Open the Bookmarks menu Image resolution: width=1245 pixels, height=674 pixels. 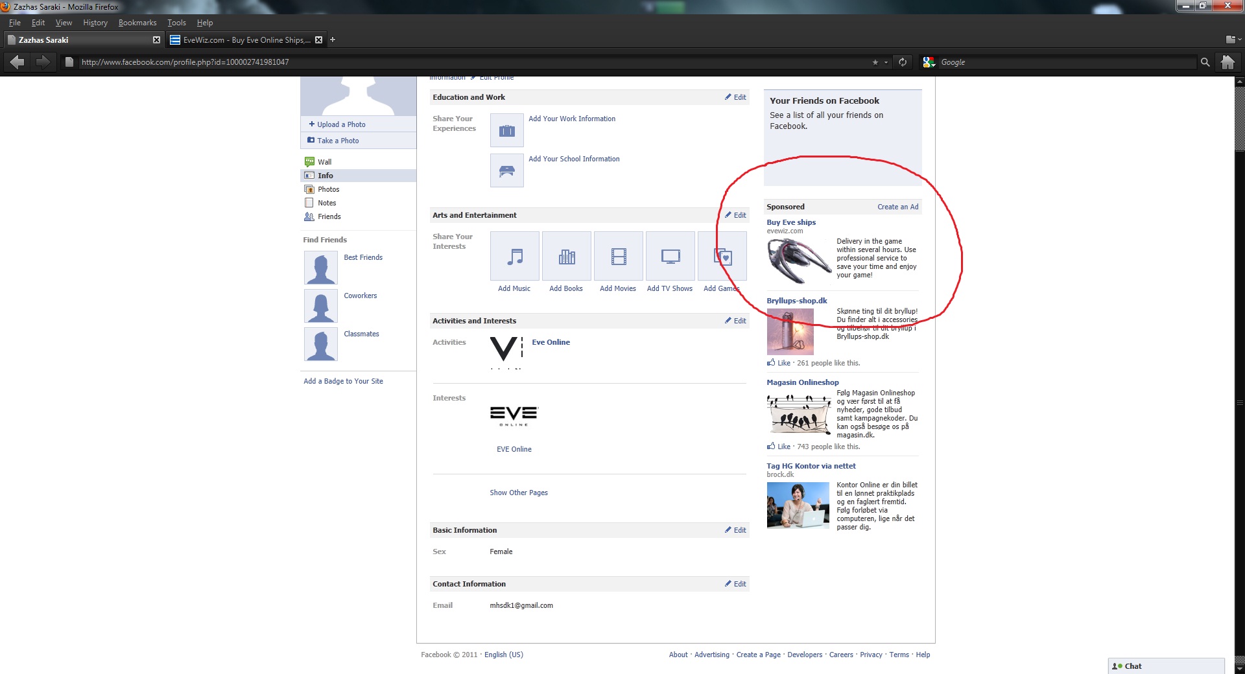[137, 23]
